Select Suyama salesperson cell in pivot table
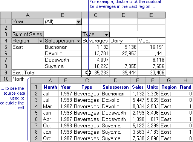 (x=63, y=66)
